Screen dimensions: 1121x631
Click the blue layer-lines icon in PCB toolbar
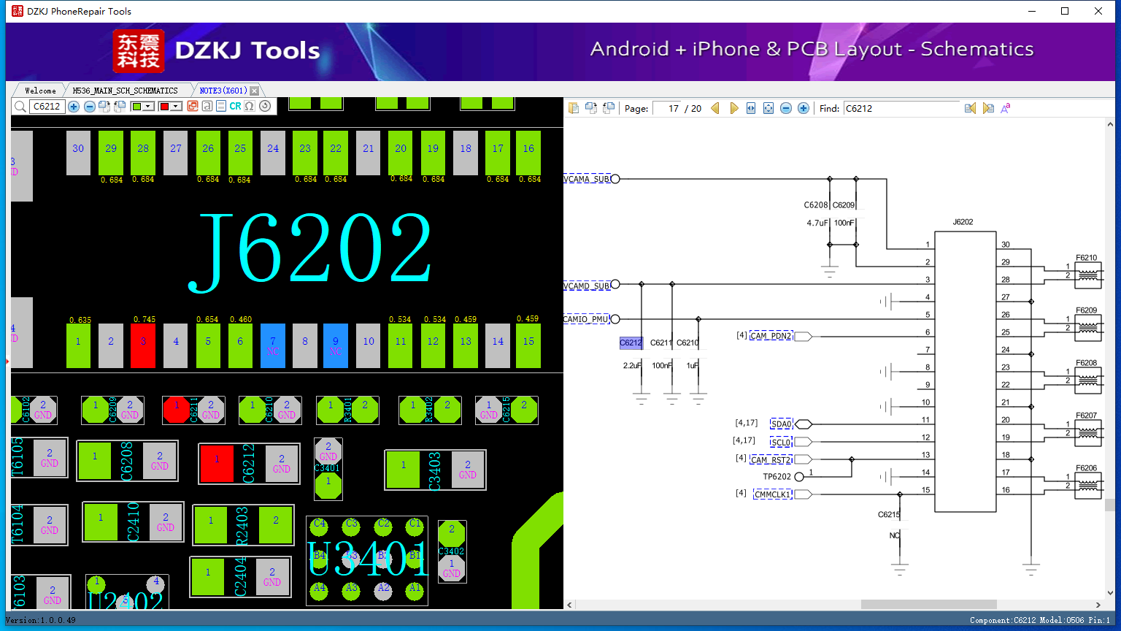tap(221, 107)
